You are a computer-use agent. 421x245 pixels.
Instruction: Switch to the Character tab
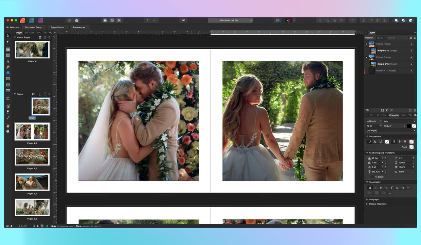pos(394,115)
